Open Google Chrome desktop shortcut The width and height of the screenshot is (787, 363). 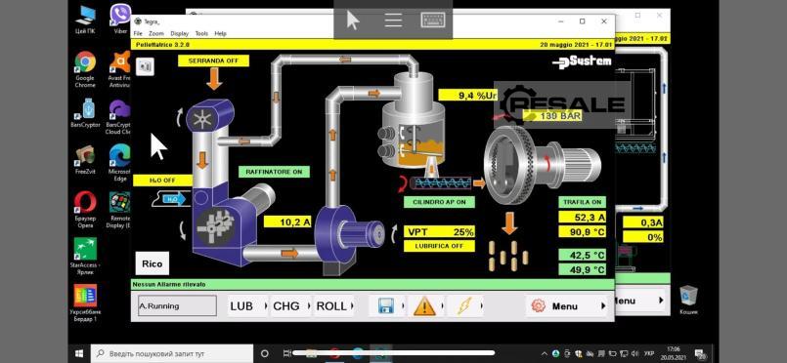pyautogui.click(x=85, y=69)
